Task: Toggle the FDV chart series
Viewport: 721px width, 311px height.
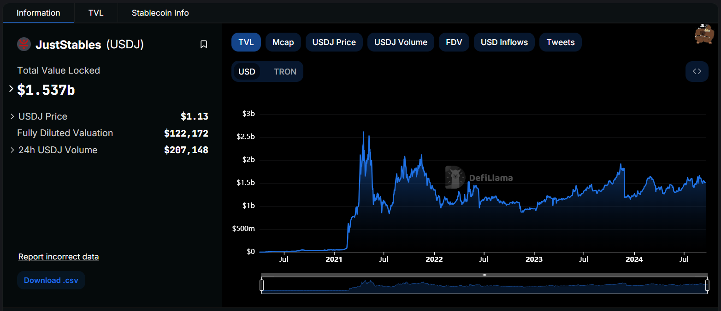Action: [454, 42]
